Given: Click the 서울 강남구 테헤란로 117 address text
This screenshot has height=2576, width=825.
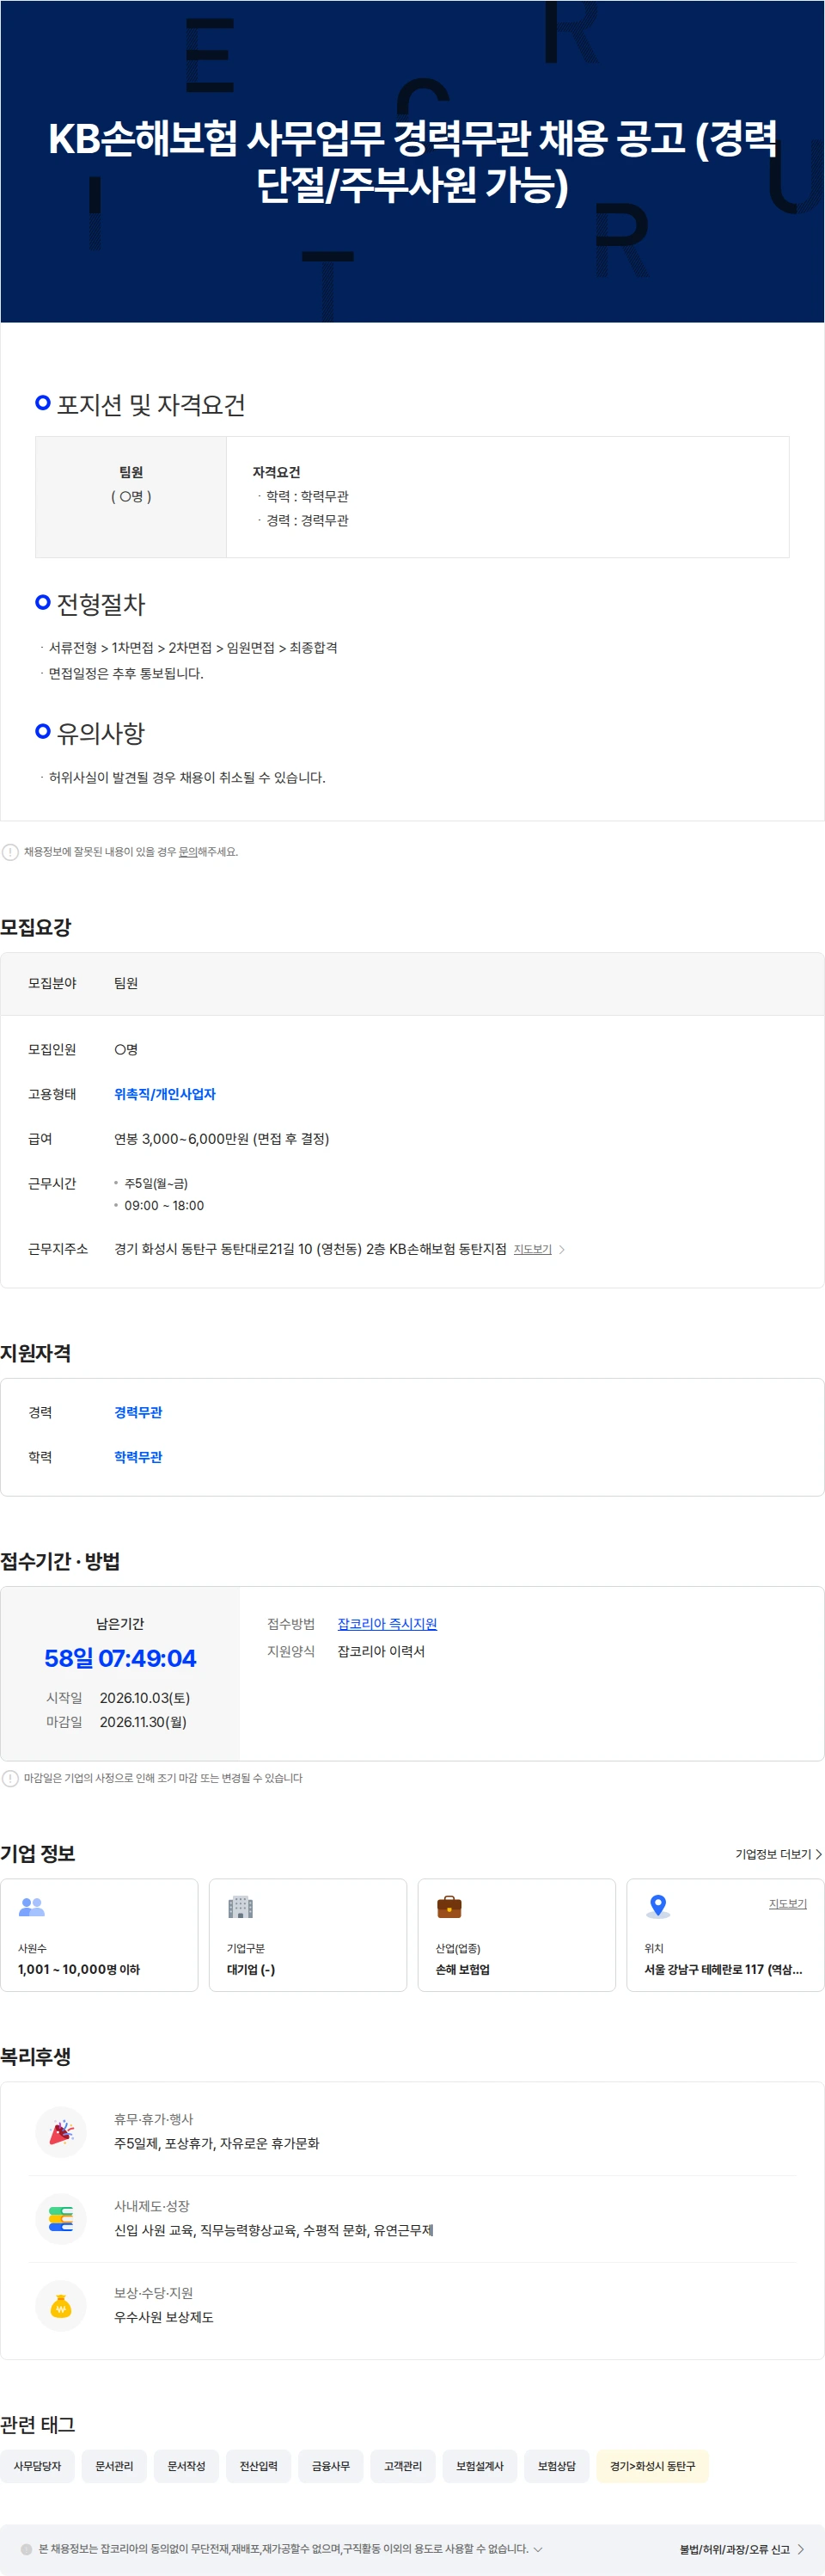Looking at the screenshot, I should click(723, 1969).
